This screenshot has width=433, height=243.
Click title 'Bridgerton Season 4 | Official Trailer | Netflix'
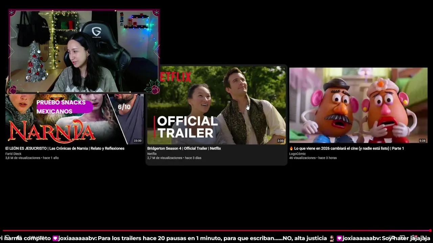pos(184,148)
